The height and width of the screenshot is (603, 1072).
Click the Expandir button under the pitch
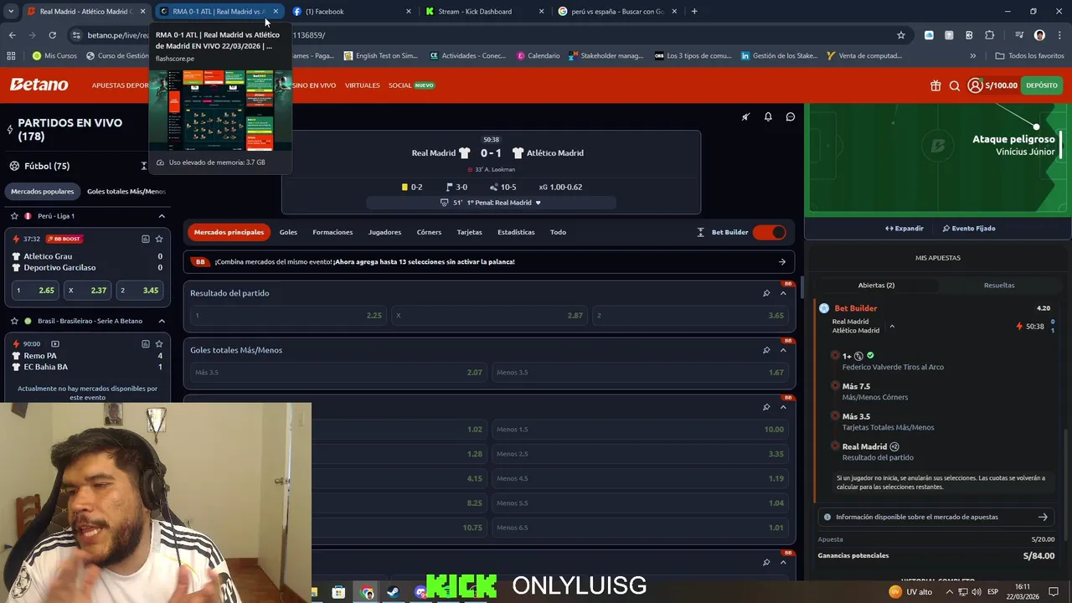point(904,228)
